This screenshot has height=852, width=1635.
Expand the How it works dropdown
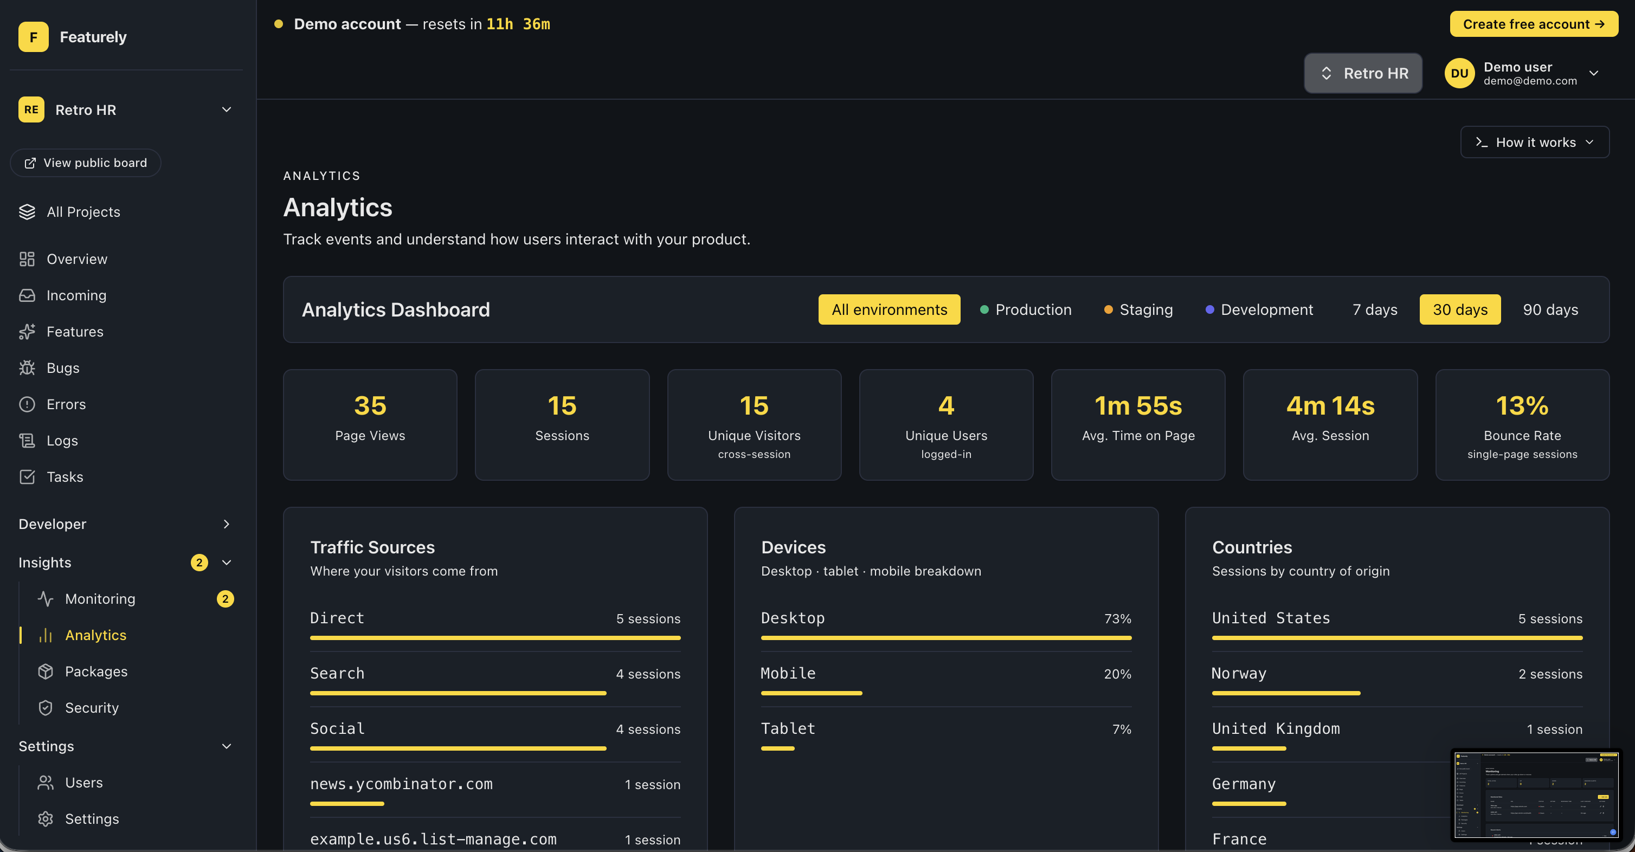1534,142
